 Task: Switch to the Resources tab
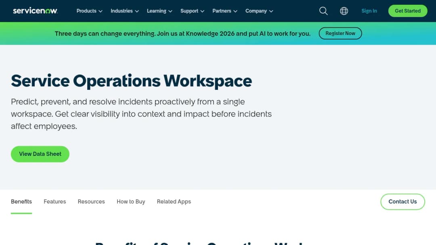91,202
